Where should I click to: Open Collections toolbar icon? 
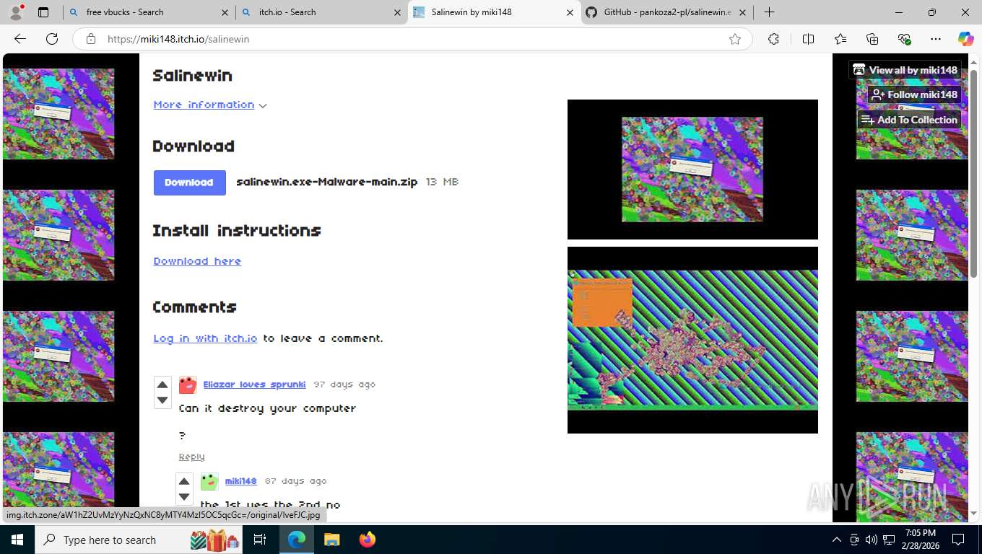point(872,39)
